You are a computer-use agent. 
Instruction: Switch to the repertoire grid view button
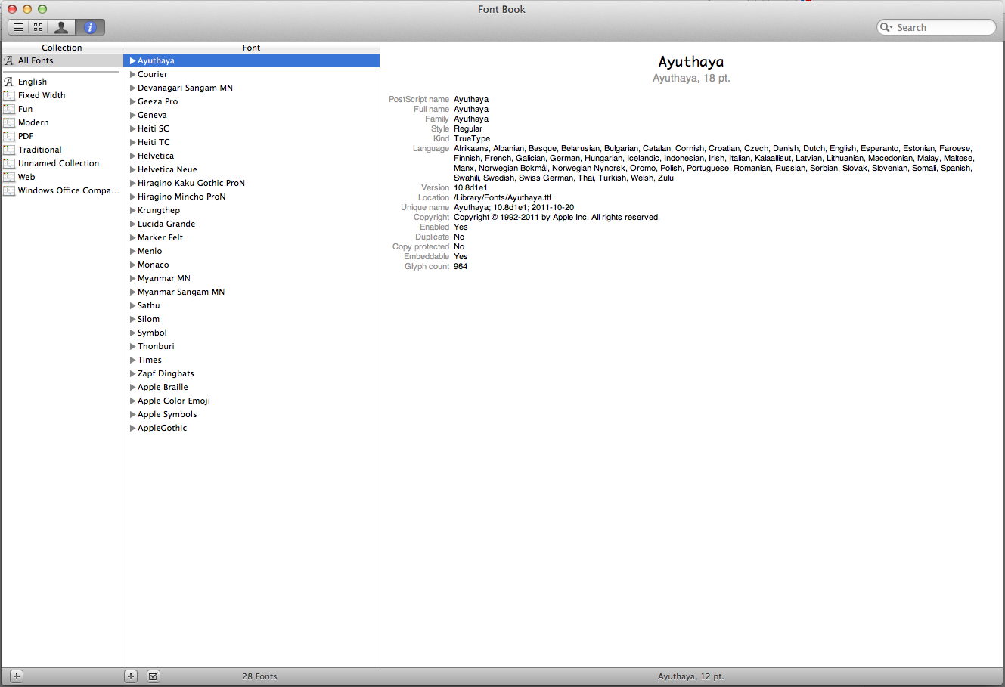click(x=38, y=27)
